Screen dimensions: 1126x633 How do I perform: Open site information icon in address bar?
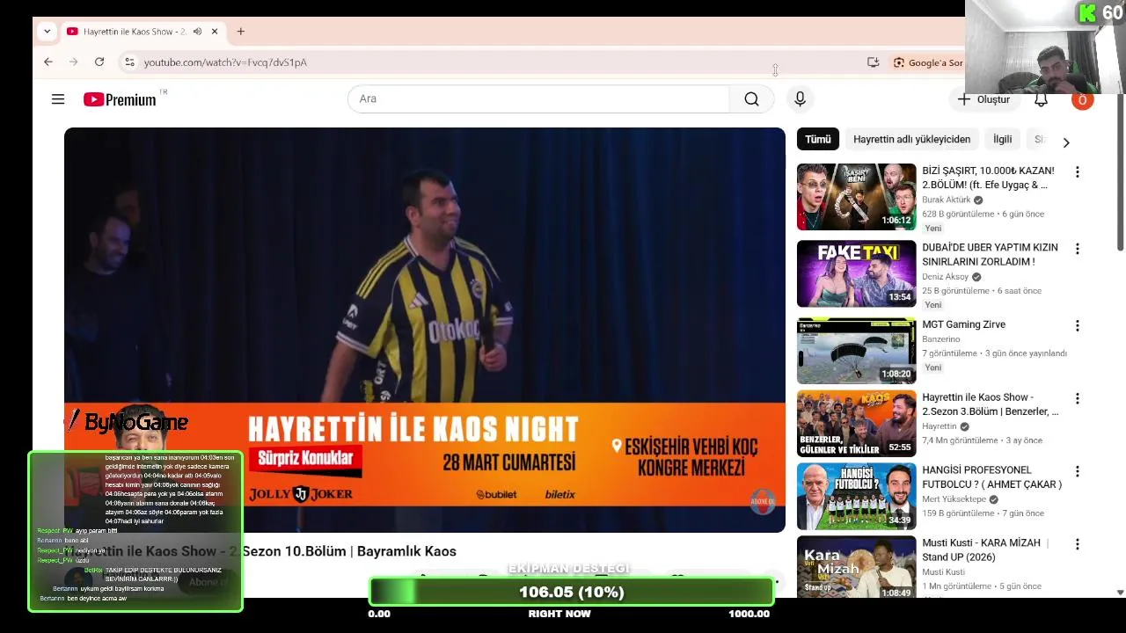129,62
